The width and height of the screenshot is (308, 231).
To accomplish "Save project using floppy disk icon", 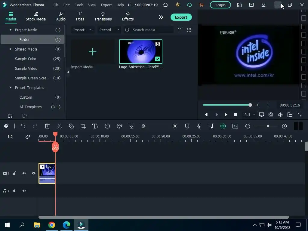I will coord(239,5).
